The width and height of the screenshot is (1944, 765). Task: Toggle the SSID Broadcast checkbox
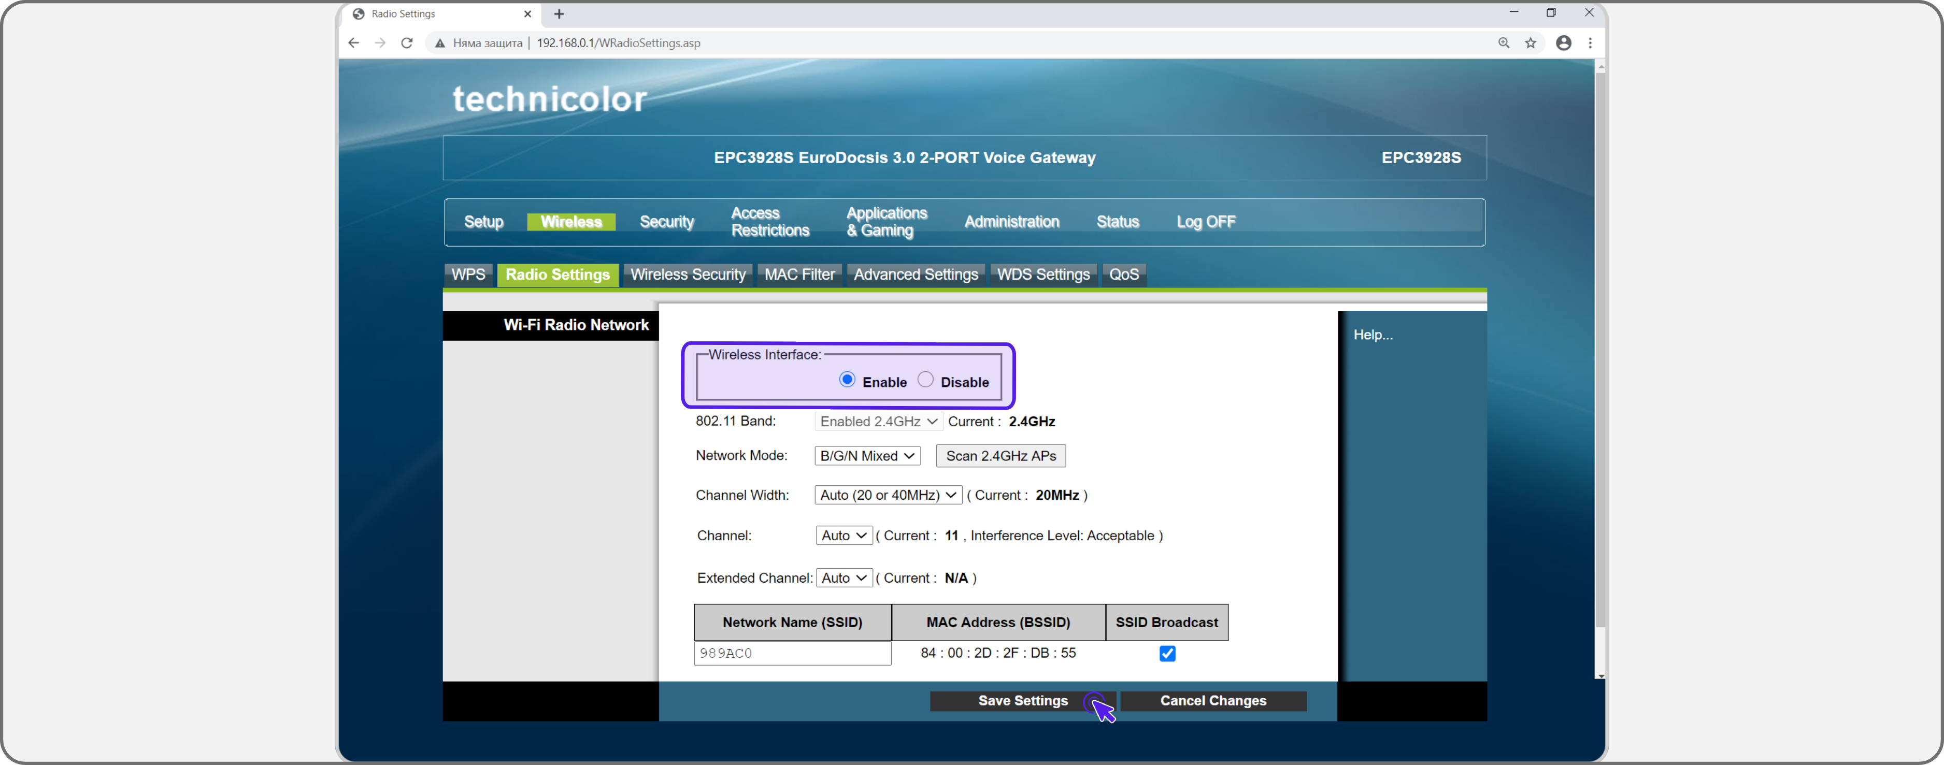[1167, 653]
